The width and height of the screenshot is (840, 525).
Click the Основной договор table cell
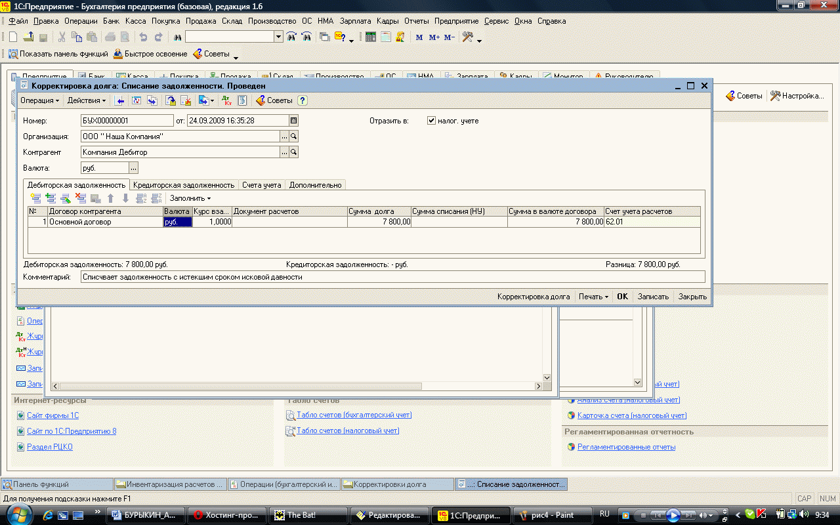pos(105,222)
